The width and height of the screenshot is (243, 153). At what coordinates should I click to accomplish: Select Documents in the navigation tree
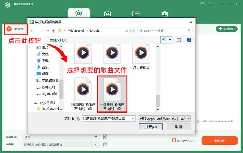pyautogui.click(x=42, y=54)
